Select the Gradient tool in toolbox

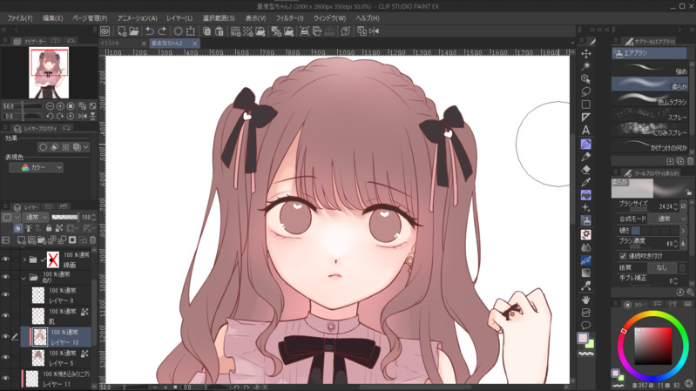586,273
